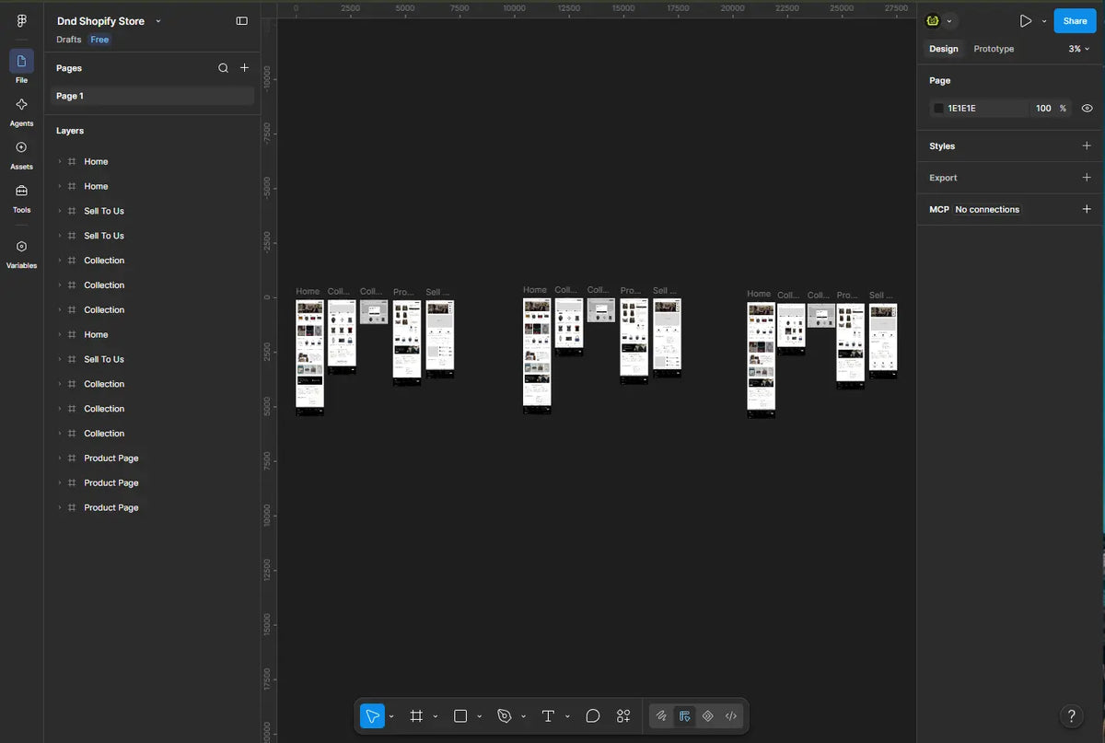Viewport: 1105px width, 743px height.
Task: Toggle page background visibility eye icon
Action: [x=1087, y=108]
